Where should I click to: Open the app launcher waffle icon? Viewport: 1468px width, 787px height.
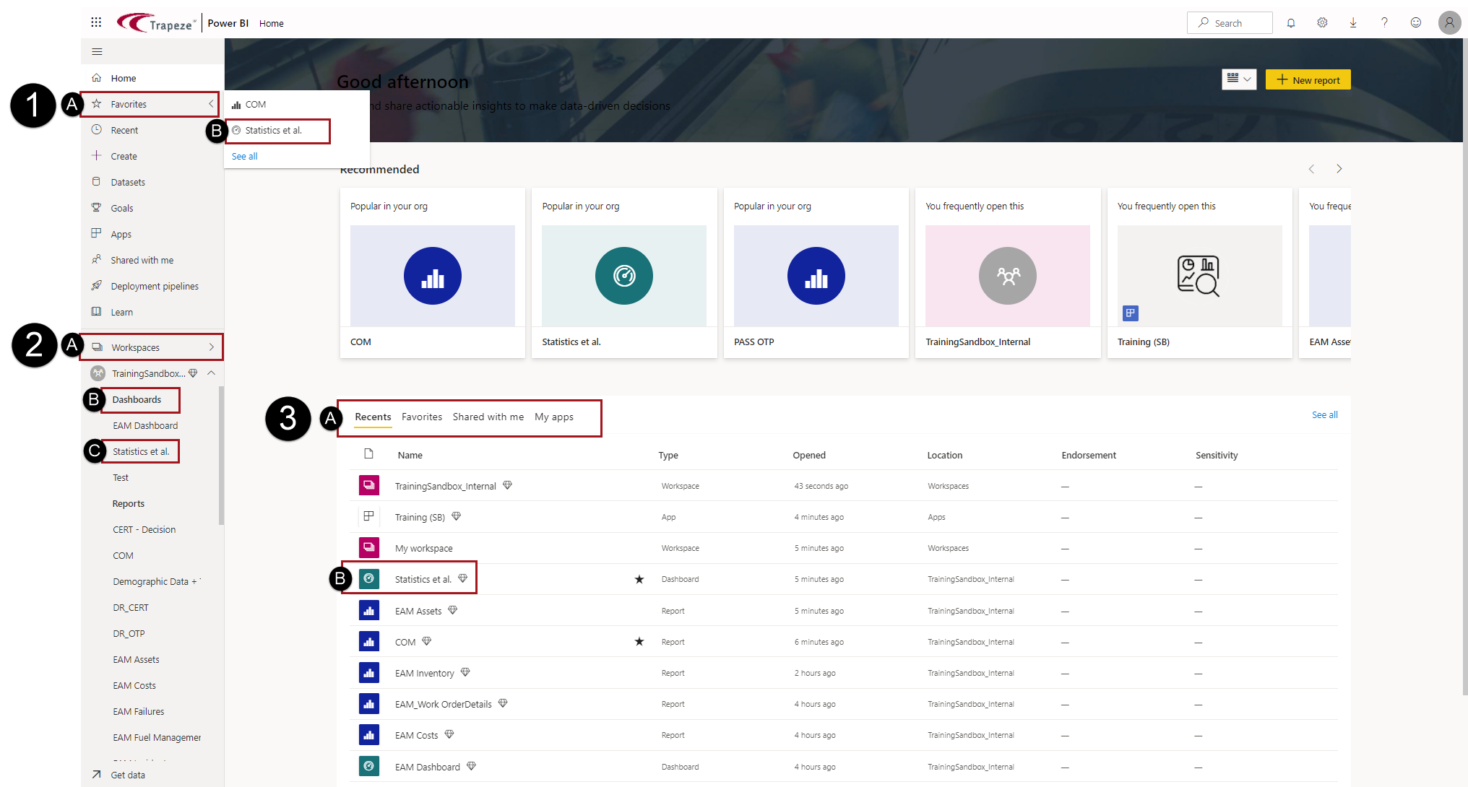(96, 22)
